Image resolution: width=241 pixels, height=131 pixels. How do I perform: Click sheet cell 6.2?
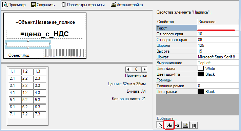[x=27, y=107]
